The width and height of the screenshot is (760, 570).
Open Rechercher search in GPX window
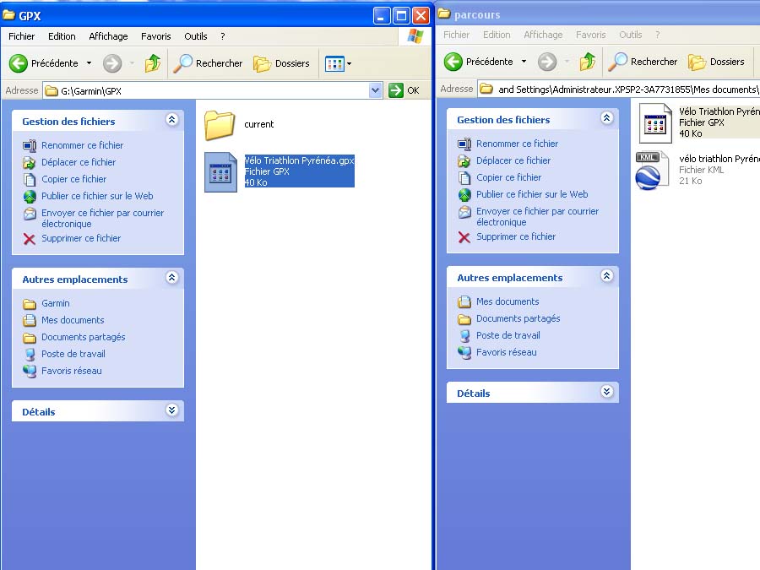click(209, 63)
